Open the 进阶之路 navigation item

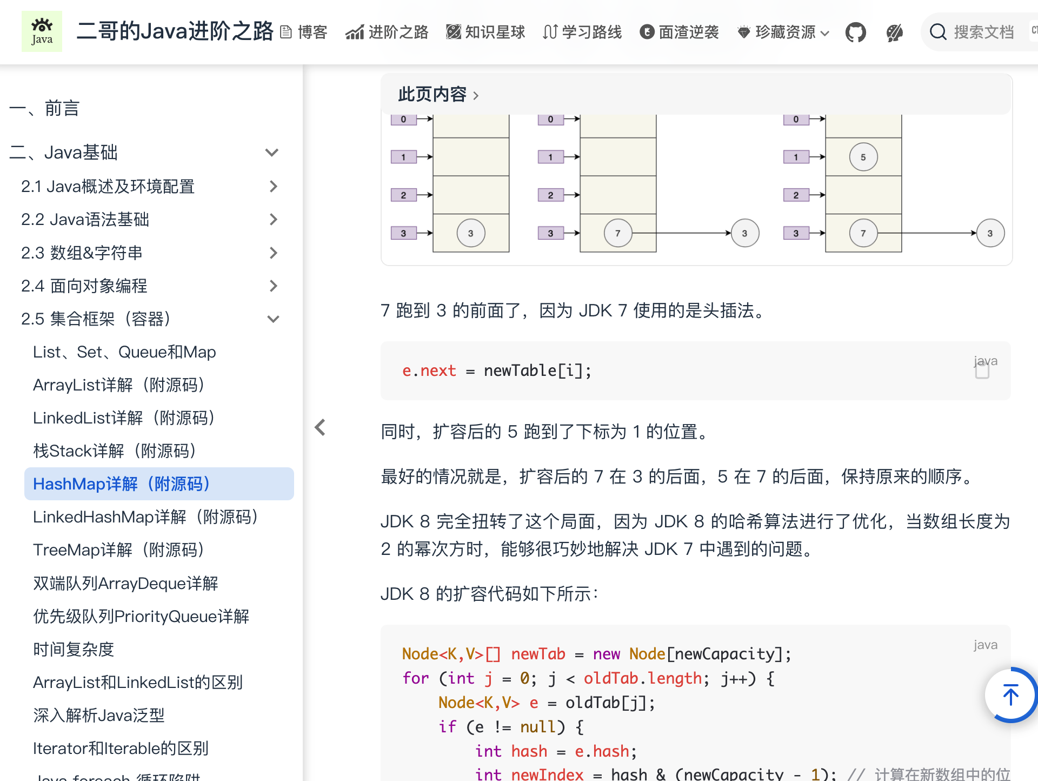click(387, 32)
